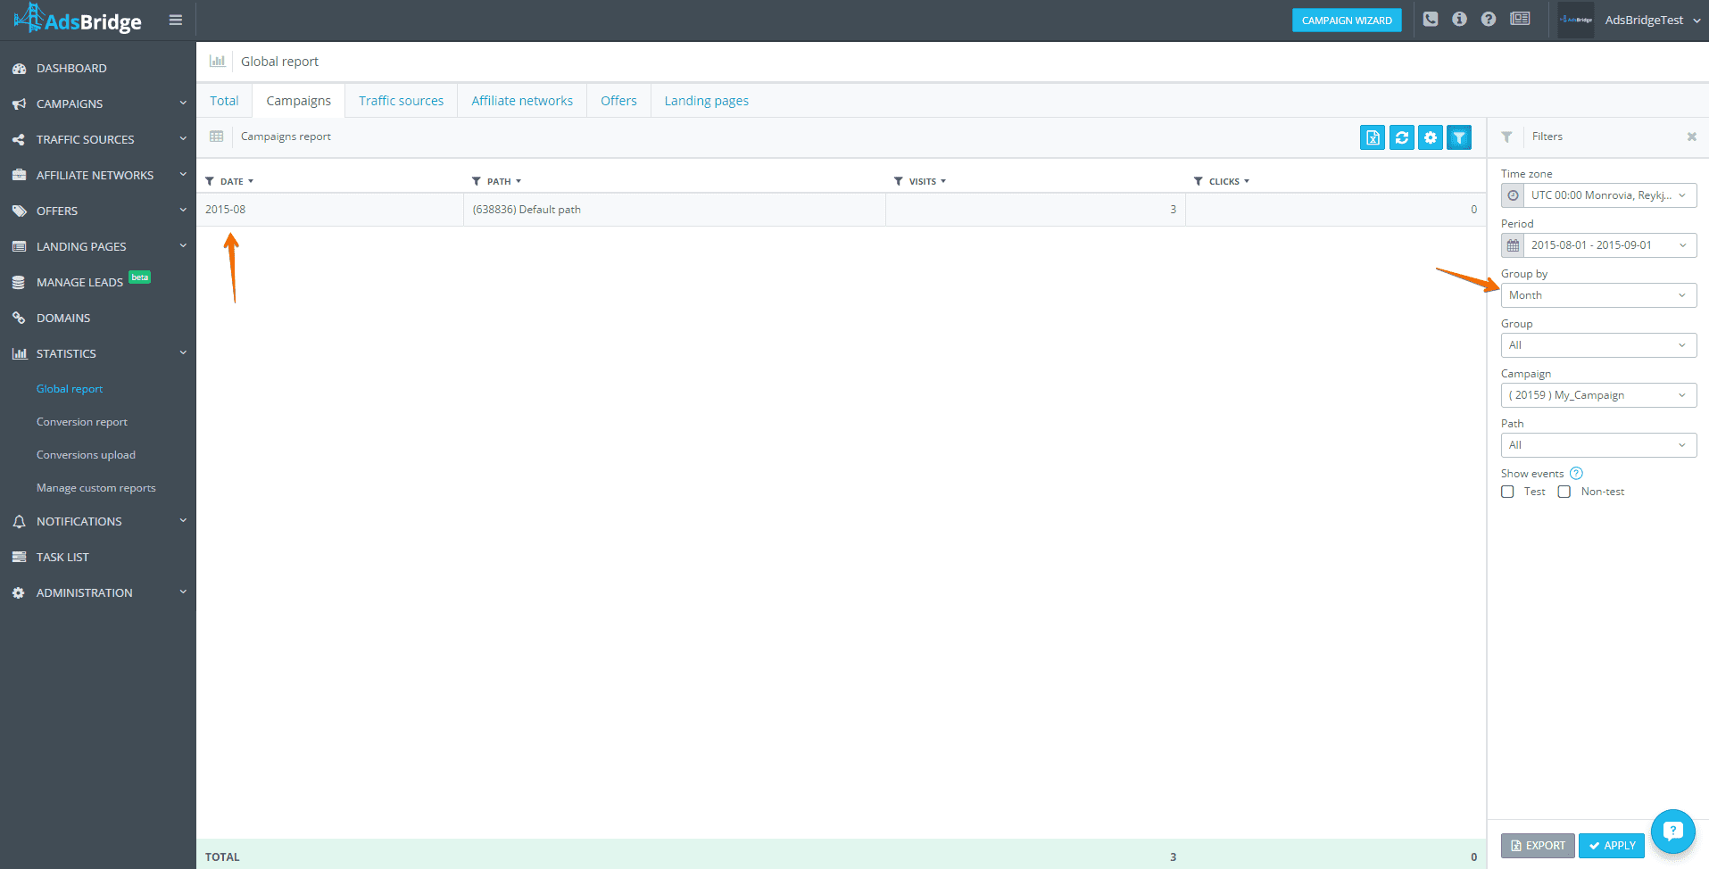The height and width of the screenshot is (869, 1709).
Task: Click the Period calendar icon
Action: click(x=1513, y=245)
